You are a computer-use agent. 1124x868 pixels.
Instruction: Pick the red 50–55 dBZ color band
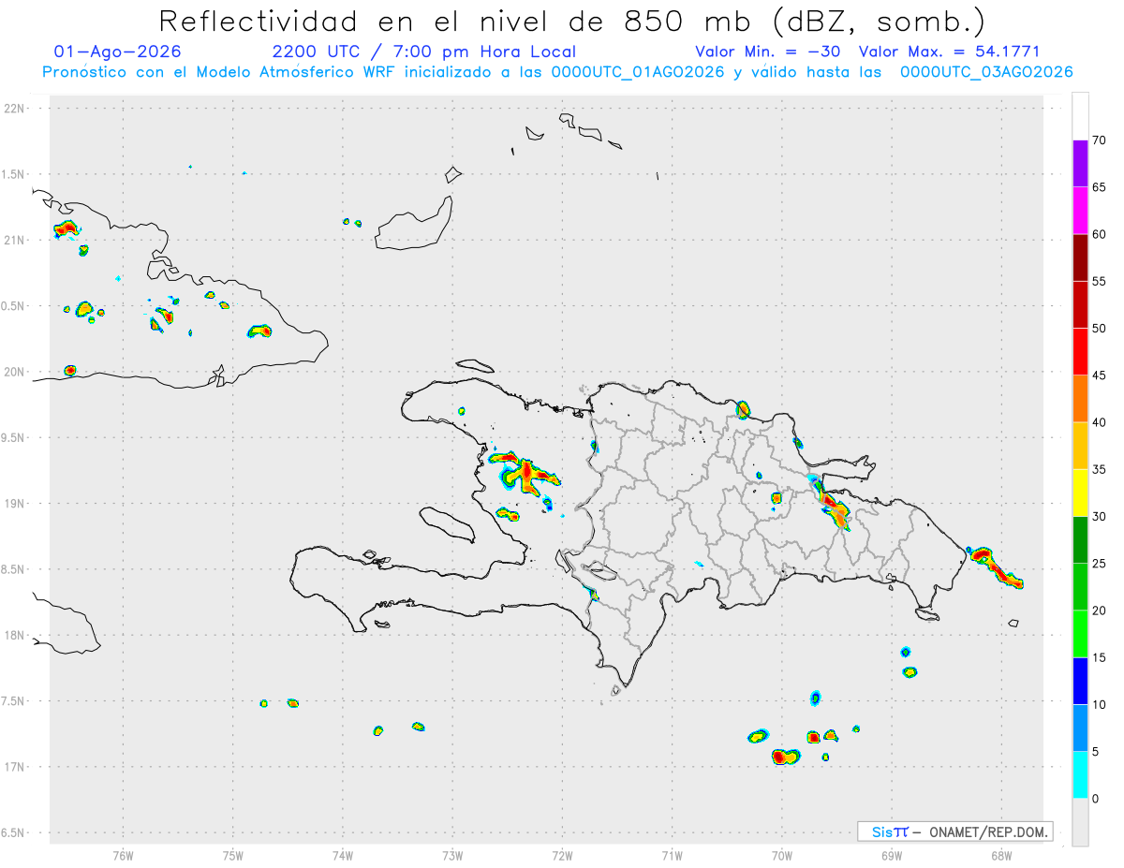pyautogui.click(x=1080, y=305)
